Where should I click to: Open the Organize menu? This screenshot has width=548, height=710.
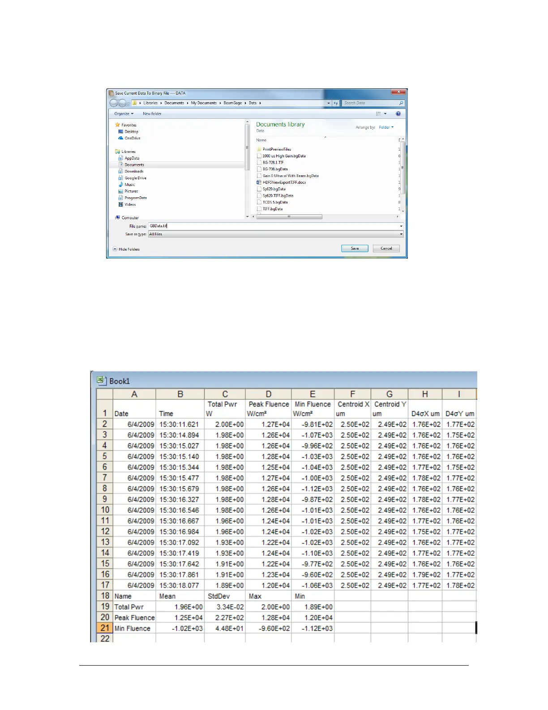point(124,114)
